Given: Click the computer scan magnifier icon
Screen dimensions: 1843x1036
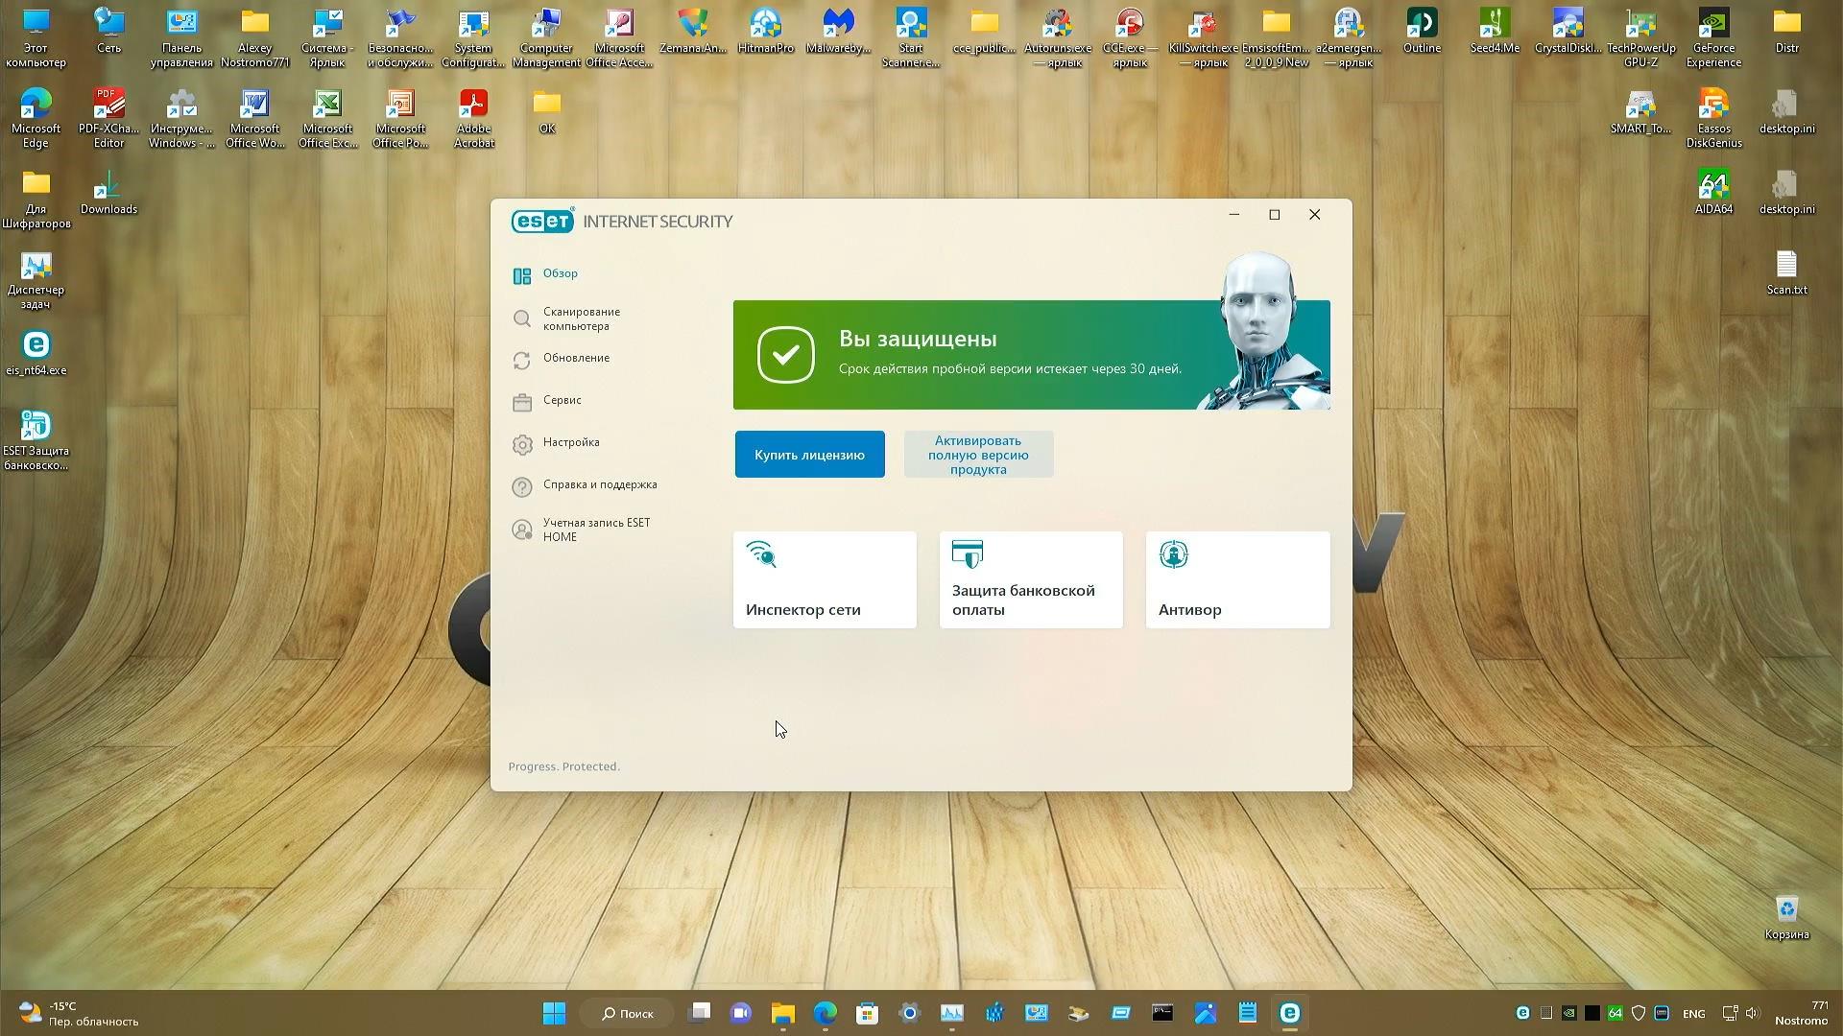Looking at the screenshot, I should coord(521,318).
